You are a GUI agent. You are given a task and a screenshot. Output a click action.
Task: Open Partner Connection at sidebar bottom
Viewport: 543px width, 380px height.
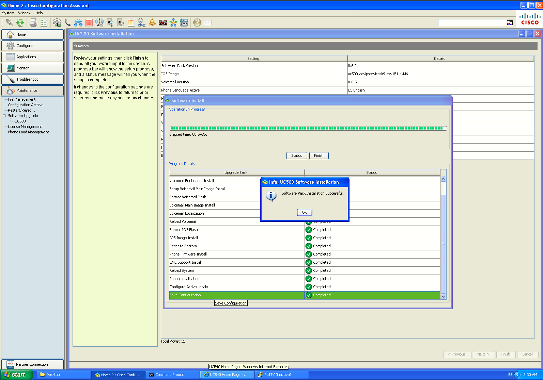(32, 364)
